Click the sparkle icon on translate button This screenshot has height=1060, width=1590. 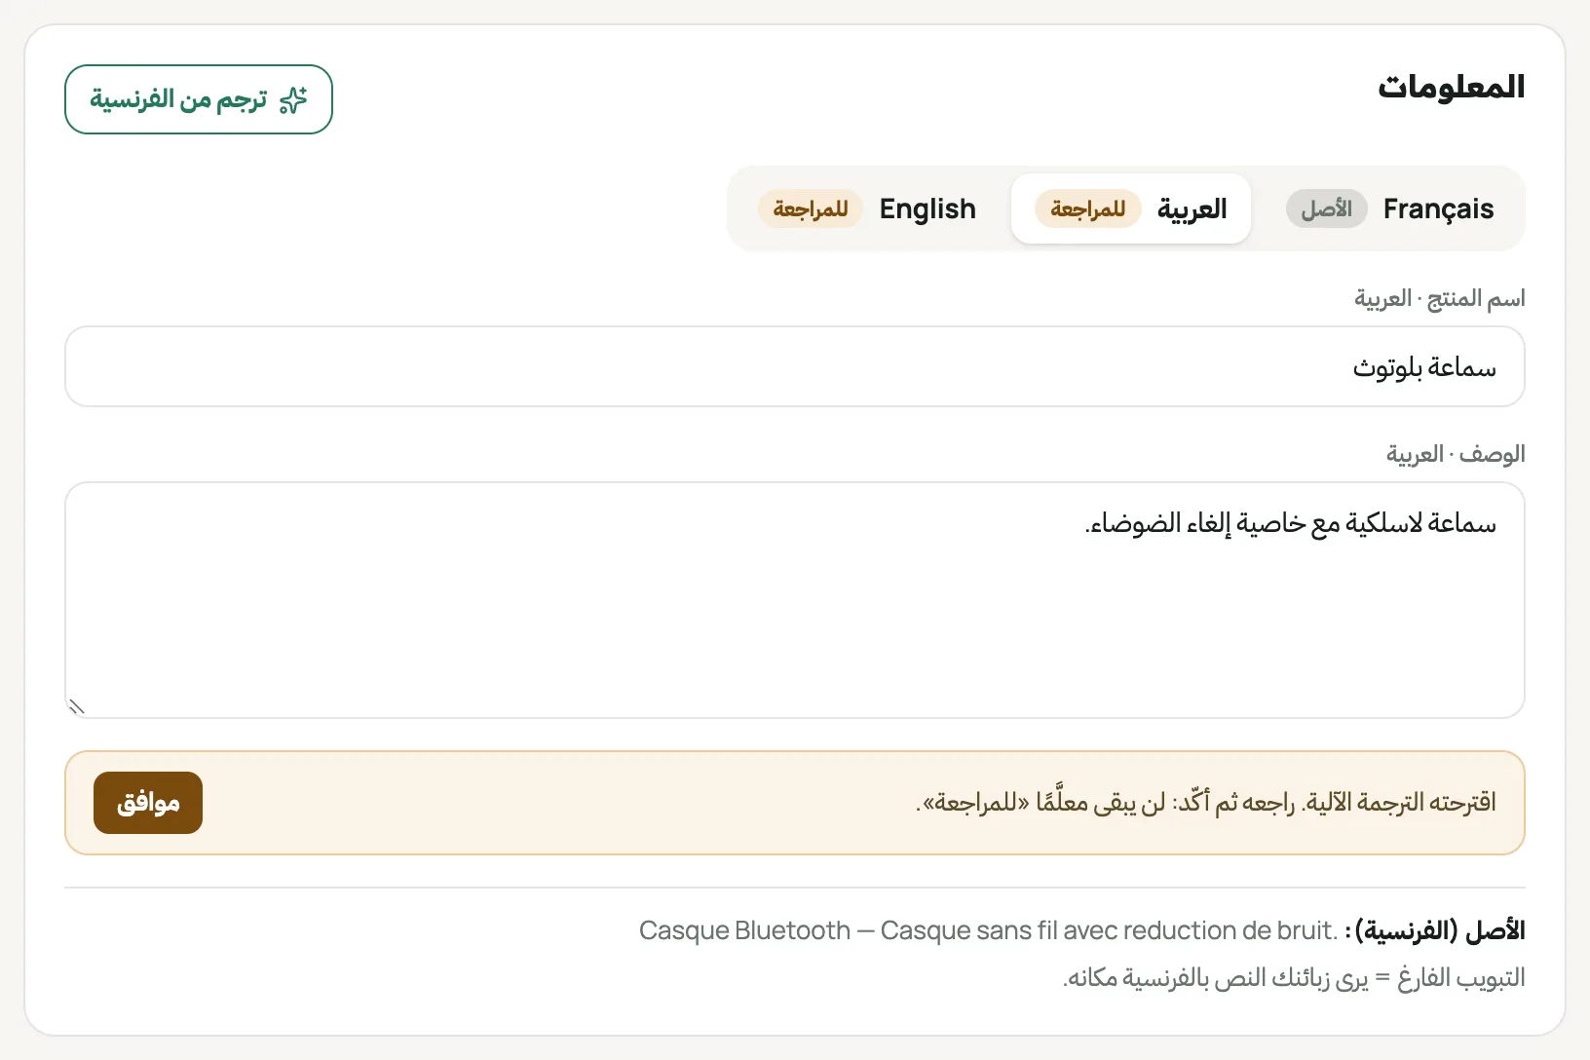click(x=293, y=100)
